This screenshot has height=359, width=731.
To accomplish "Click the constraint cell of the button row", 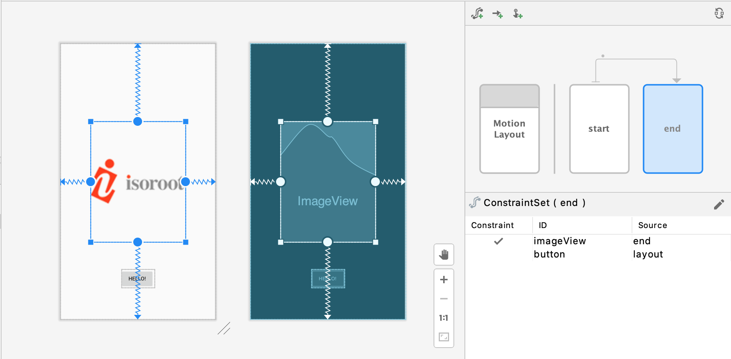I will pos(499,254).
